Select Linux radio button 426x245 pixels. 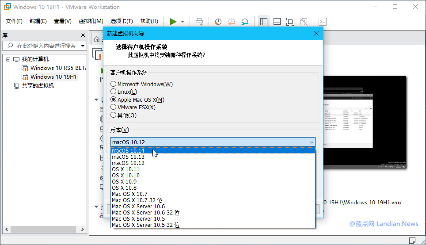[113, 92]
